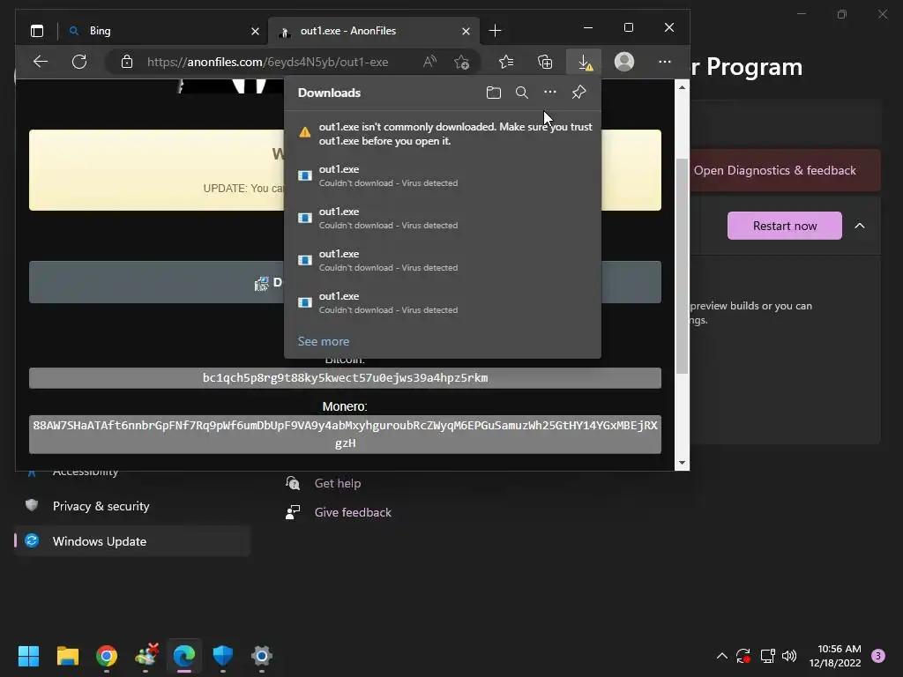This screenshot has width=903, height=677.
Task: Open downloads folder icon in Downloads panel
Action: point(494,92)
